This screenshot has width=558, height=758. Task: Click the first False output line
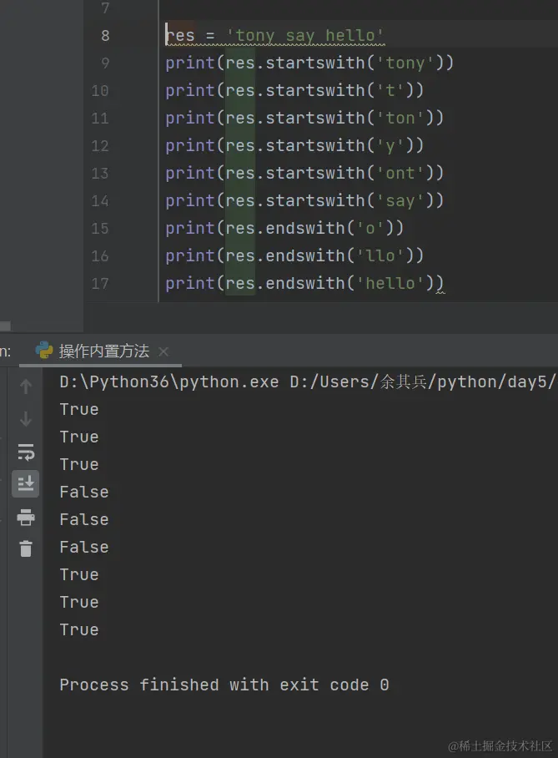[84, 493]
